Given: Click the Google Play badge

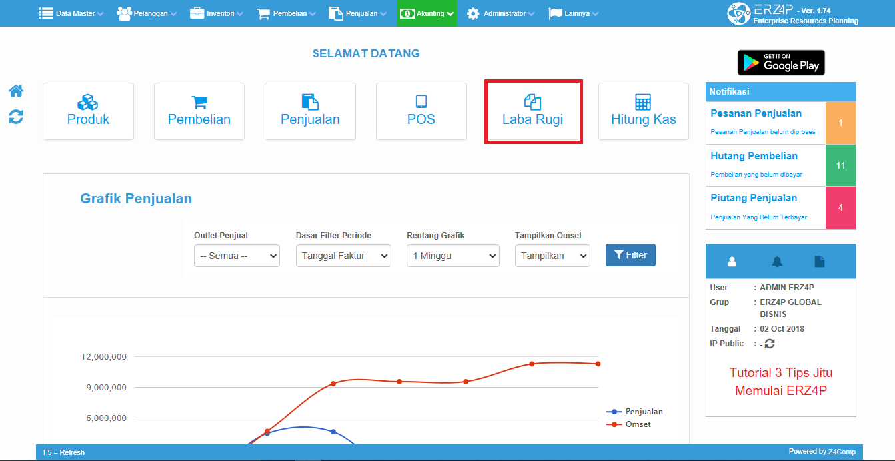Looking at the screenshot, I should (x=781, y=63).
